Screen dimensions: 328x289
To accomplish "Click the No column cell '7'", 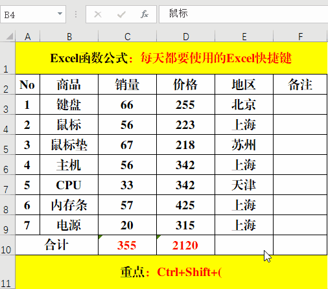I will click(28, 225).
